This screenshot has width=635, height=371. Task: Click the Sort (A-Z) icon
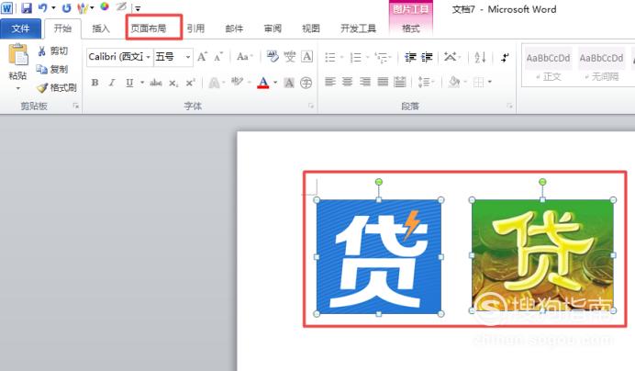click(x=480, y=58)
